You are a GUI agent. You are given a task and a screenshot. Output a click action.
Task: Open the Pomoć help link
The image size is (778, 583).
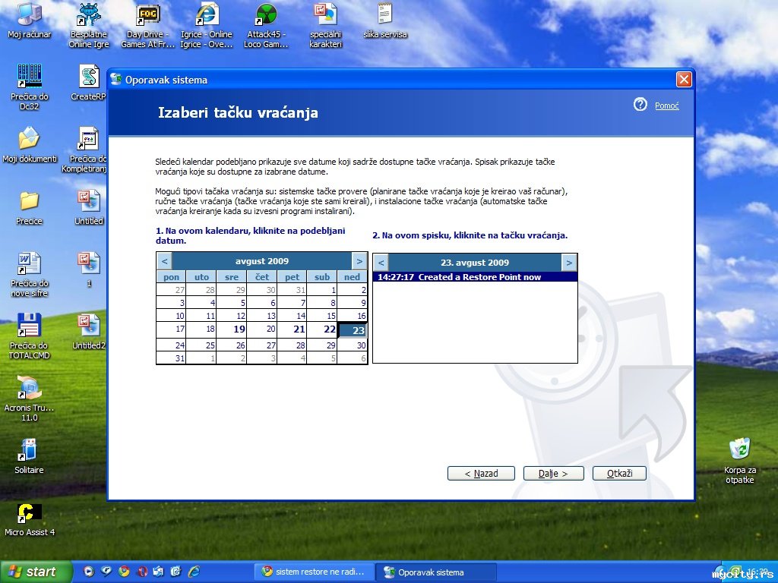pos(667,106)
